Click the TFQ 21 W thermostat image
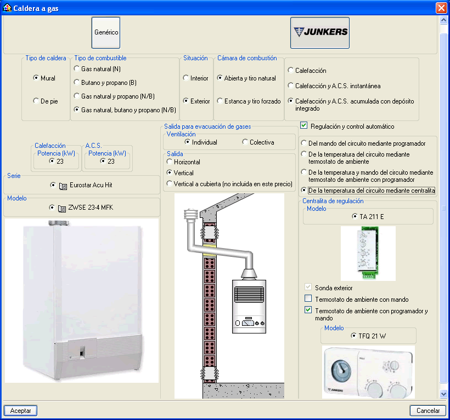Image resolution: width=450 pixels, height=420 pixels. 368,372
